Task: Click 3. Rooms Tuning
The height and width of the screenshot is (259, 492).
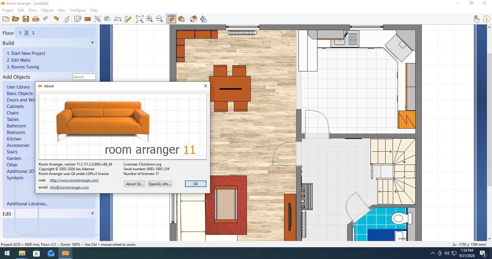Action: point(23,67)
